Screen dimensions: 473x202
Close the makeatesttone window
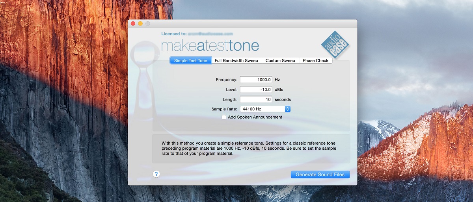pyautogui.click(x=133, y=24)
